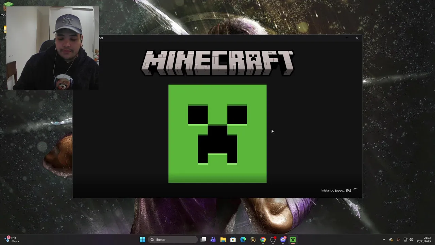
Task: Open Discord from the taskbar
Action: (x=283, y=240)
